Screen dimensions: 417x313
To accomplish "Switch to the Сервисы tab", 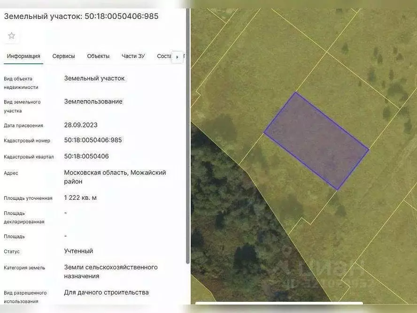I will 63,56.
